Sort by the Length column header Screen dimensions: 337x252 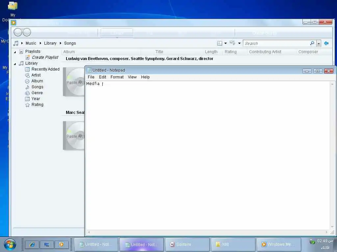[211, 52]
